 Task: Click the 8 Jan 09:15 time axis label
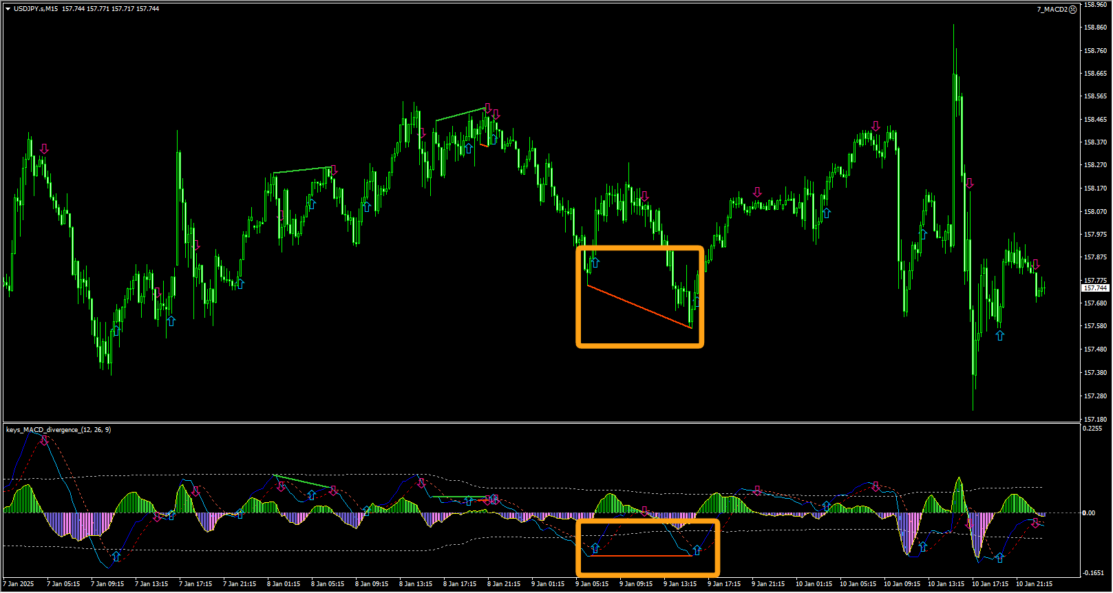(x=372, y=584)
